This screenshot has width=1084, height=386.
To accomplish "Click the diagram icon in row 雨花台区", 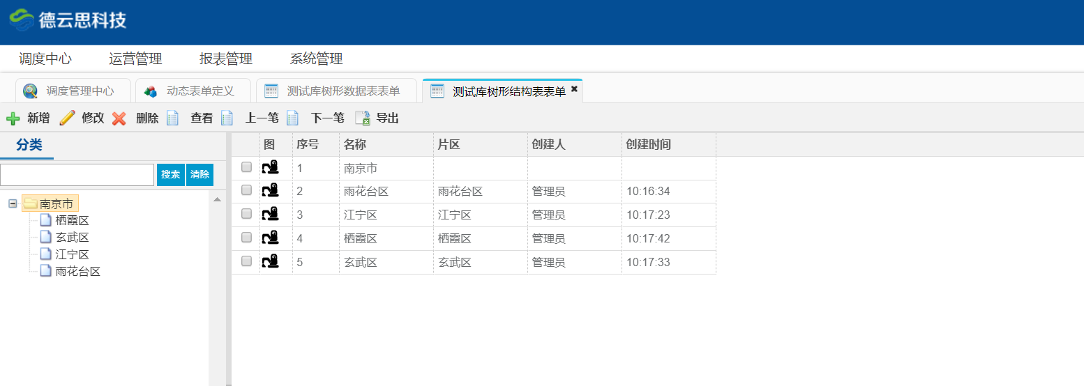I will click(x=270, y=191).
